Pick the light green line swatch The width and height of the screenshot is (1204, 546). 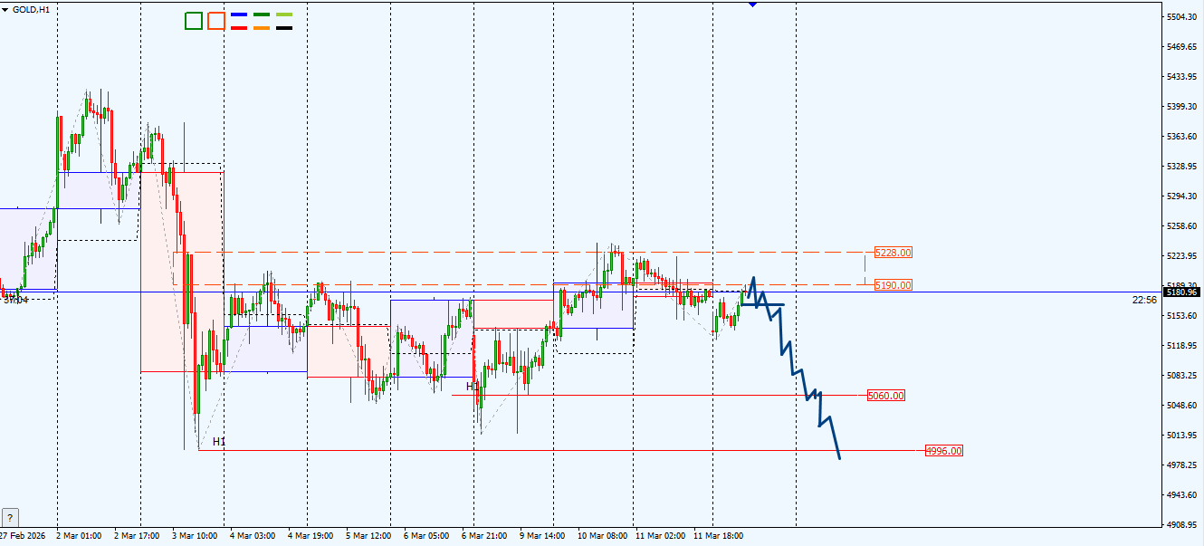click(284, 14)
